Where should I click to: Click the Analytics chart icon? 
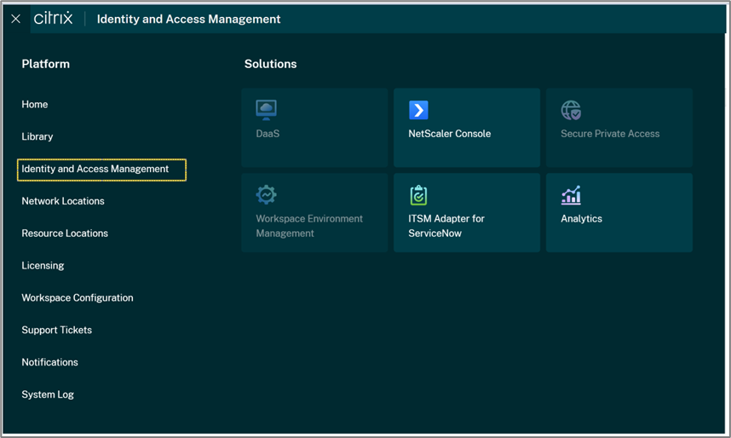pyautogui.click(x=571, y=195)
